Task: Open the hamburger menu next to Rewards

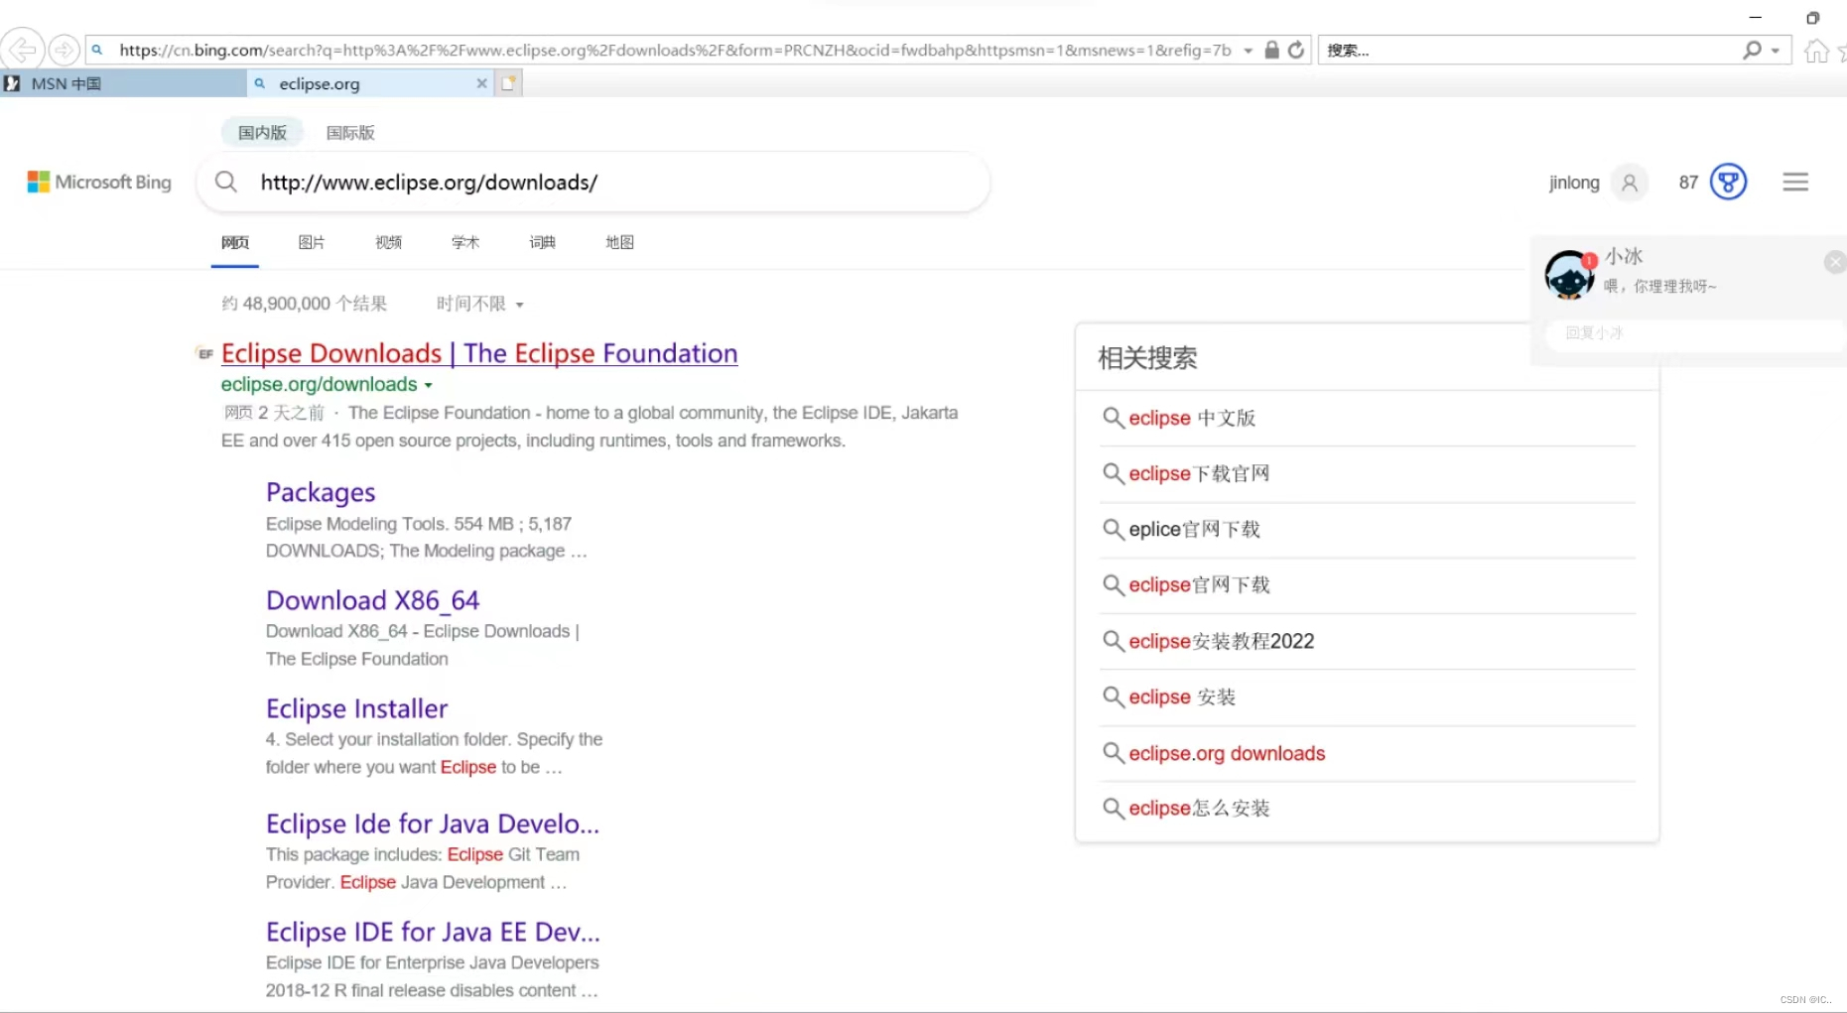Action: tap(1794, 182)
